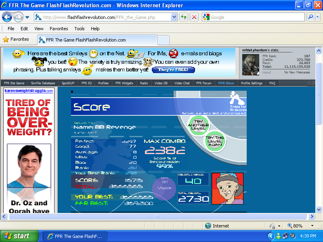Click the green Refresh page icon
The width and height of the screenshot is (323, 242).
(x=184, y=17)
